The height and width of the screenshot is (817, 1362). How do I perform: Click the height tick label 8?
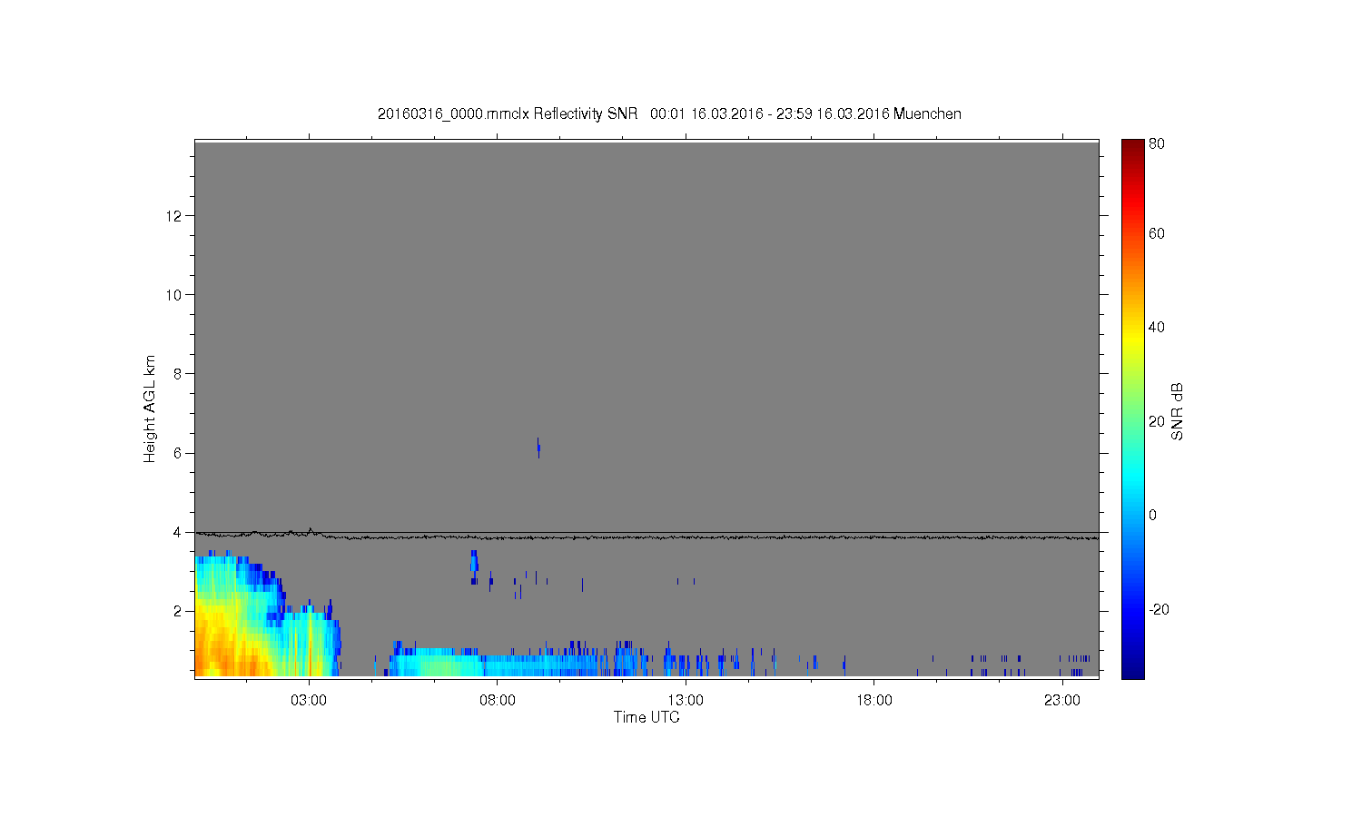(x=179, y=373)
